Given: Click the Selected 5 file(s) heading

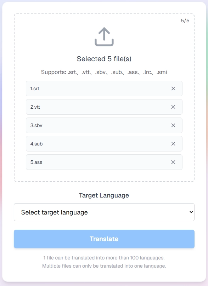Looking at the screenshot, I should 104,59.
